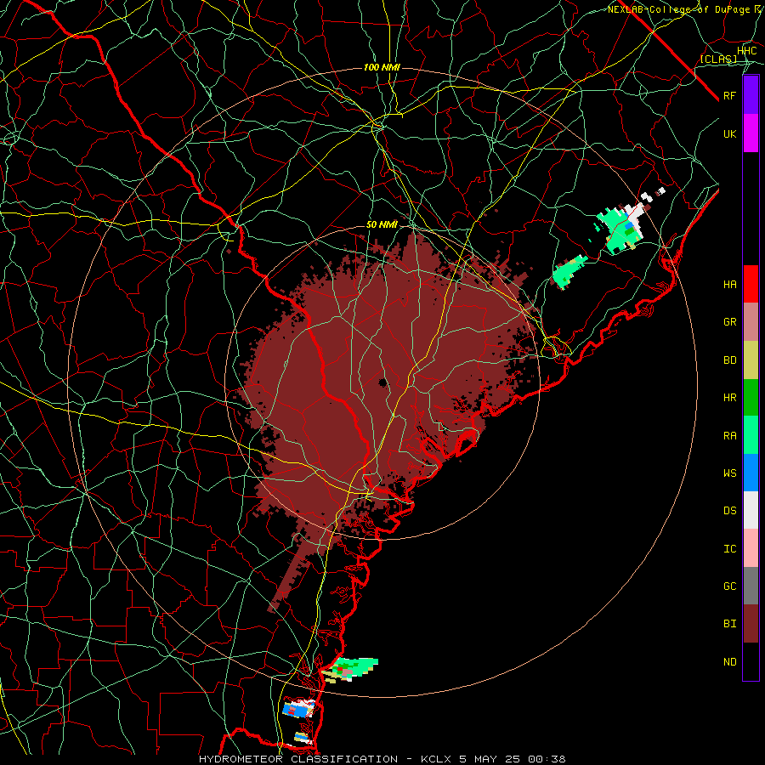
Task: Click the BD legend label
Action: (x=730, y=360)
